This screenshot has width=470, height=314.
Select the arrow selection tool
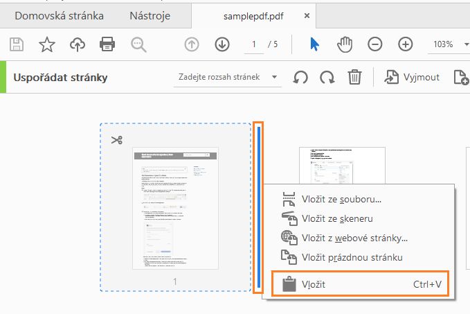[x=314, y=44]
